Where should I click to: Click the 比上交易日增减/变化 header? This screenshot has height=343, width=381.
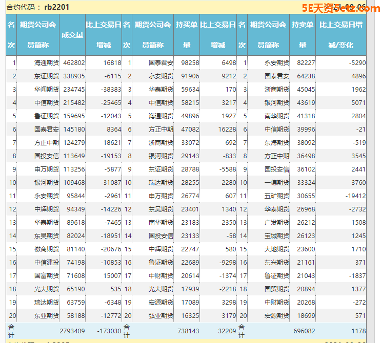point(340,35)
